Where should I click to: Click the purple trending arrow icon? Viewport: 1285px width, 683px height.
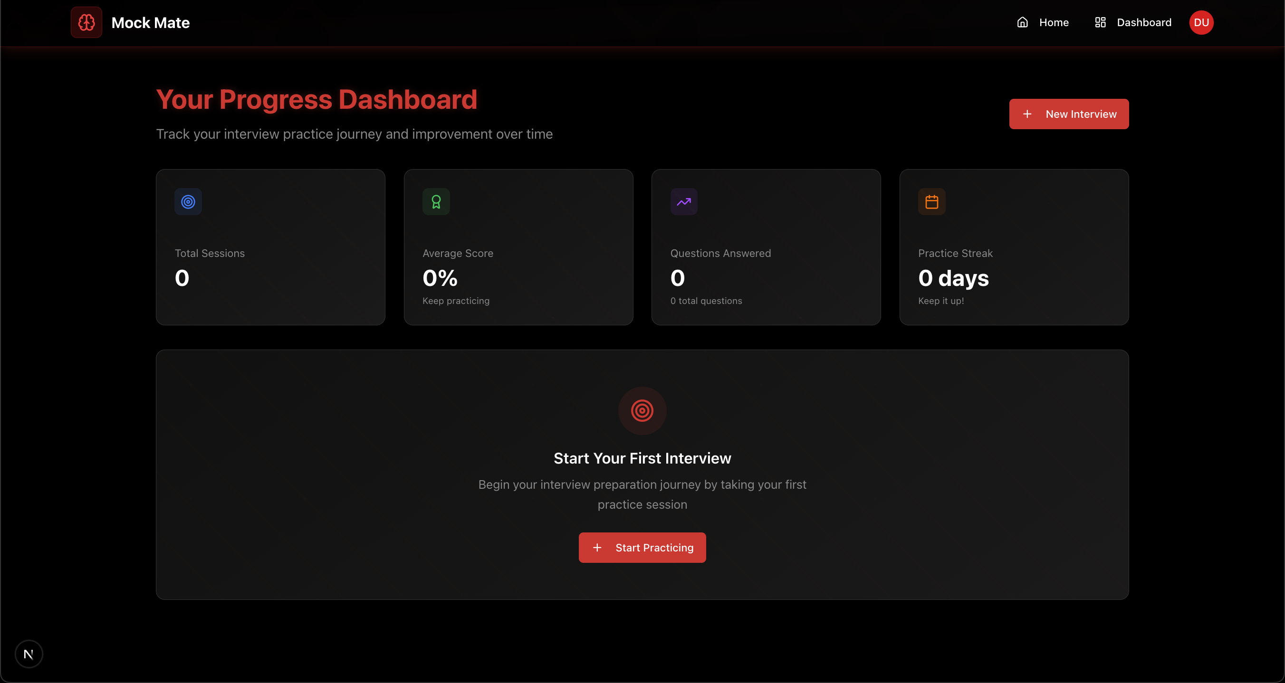point(683,202)
